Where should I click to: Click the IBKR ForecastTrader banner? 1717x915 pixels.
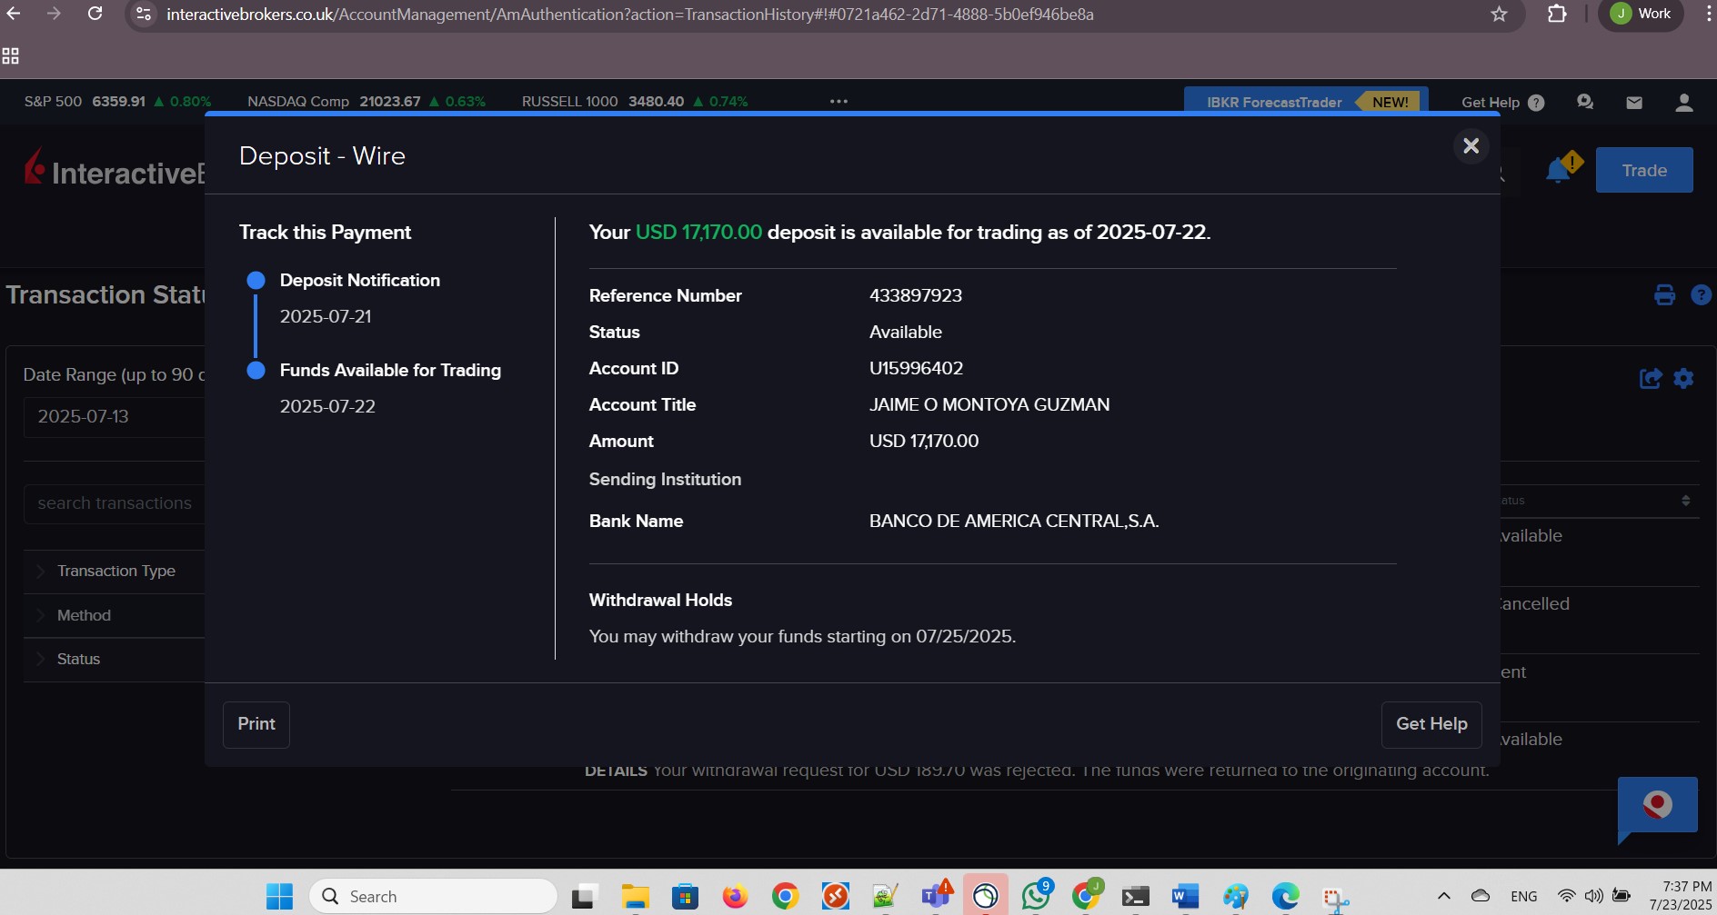[1305, 102]
